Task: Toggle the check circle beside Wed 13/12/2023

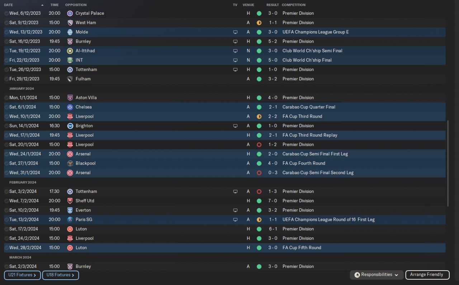Action: (6, 32)
